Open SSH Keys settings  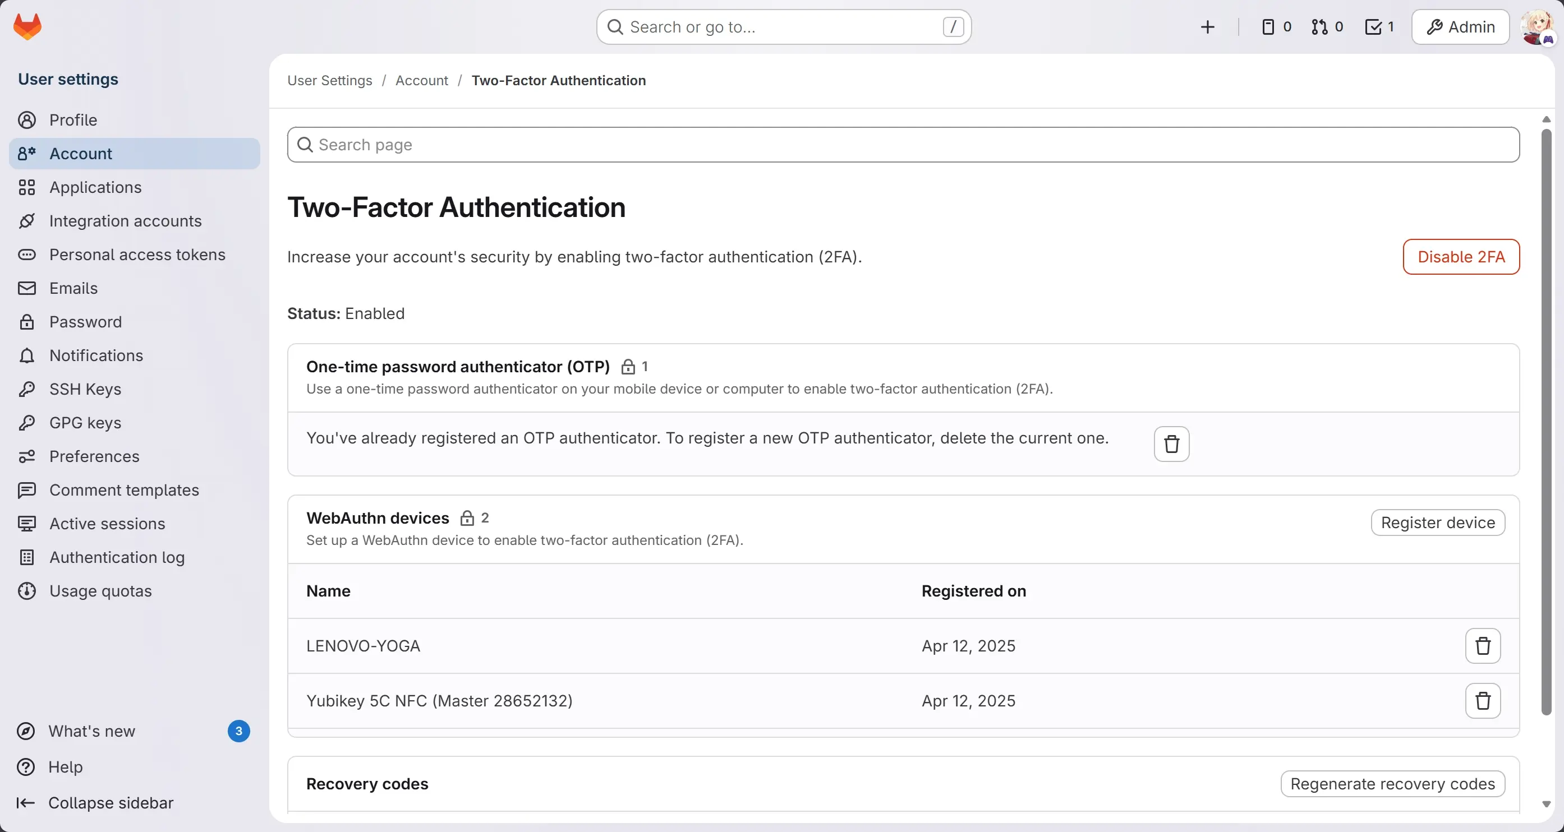85,389
